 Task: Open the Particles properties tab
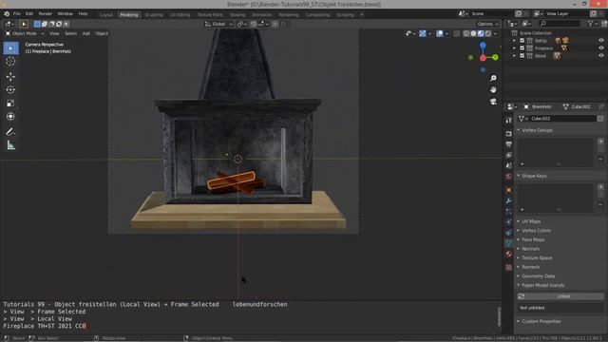point(509,211)
